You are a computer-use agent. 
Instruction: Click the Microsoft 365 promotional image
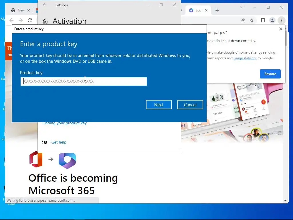point(232,112)
